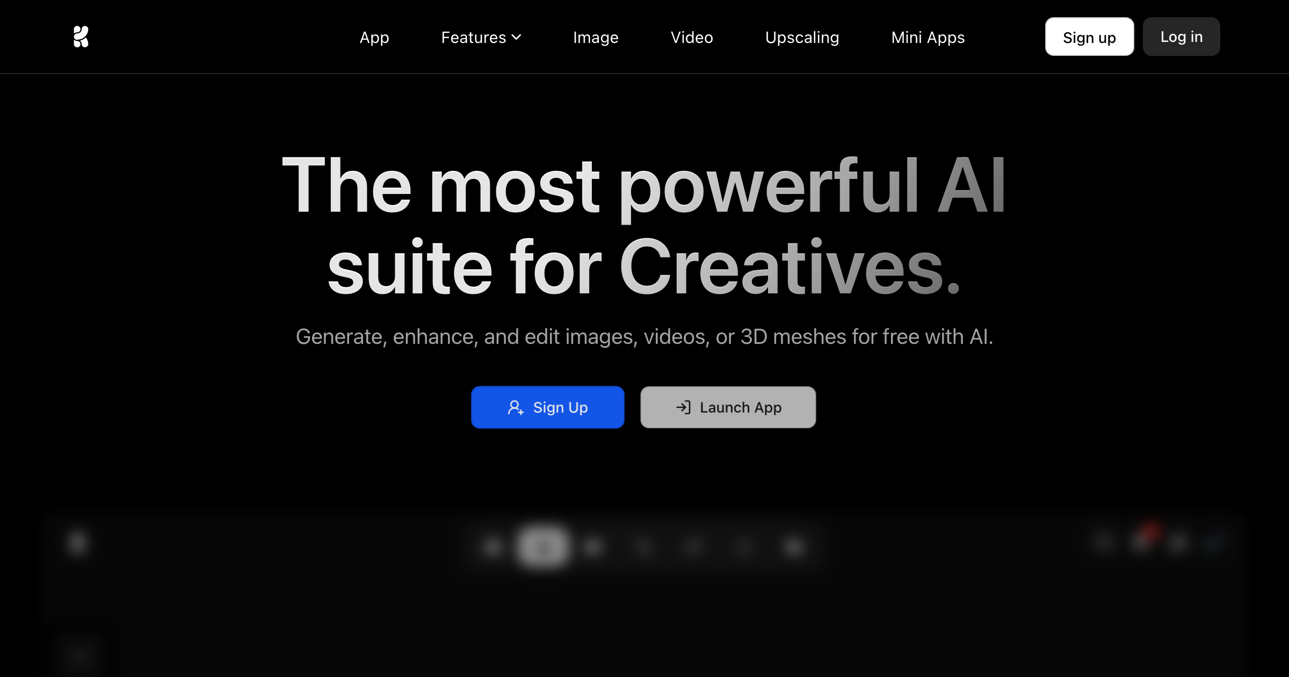Open the Video nav link

click(x=692, y=37)
